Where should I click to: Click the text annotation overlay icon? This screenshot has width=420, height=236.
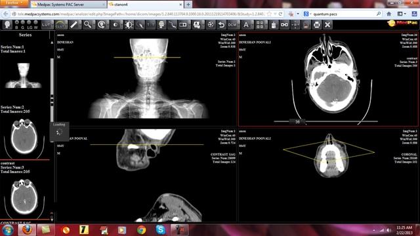point(197,25)
